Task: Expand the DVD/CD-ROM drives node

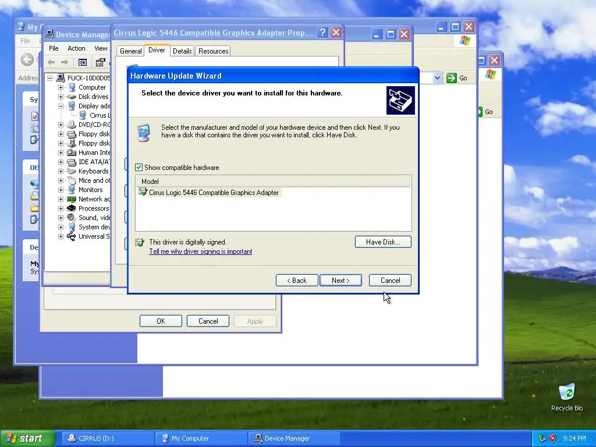Action: pyautogui.click(x=61, y=125)
